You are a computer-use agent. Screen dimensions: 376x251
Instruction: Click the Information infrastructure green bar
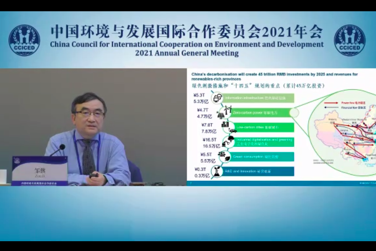pos(258,98)
